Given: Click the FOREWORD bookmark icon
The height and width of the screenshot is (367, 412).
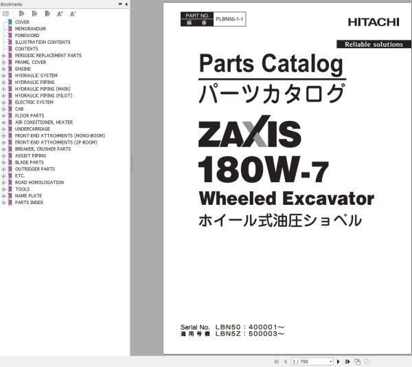Looking at the screenshot, I should tap(10, 36).
